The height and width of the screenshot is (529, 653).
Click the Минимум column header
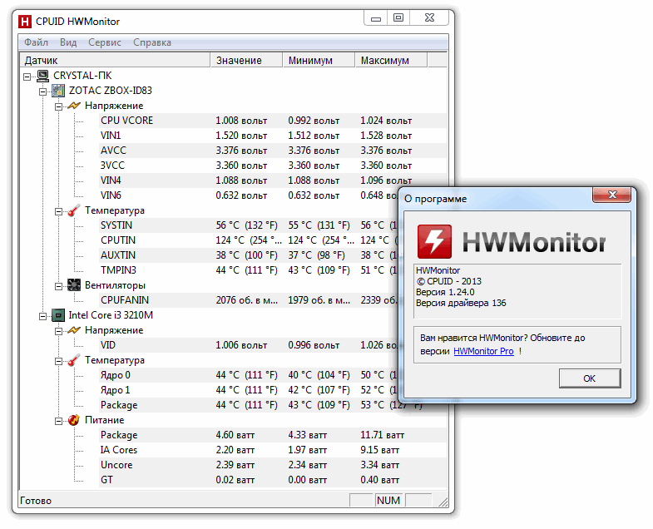point(319,61)
